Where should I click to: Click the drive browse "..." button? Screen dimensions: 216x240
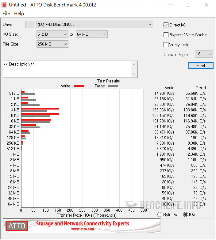tap(30, 25)
